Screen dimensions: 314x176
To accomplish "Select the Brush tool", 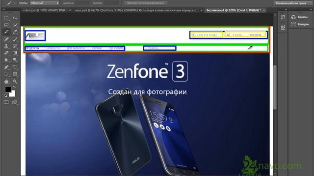I will pos(15,39).
